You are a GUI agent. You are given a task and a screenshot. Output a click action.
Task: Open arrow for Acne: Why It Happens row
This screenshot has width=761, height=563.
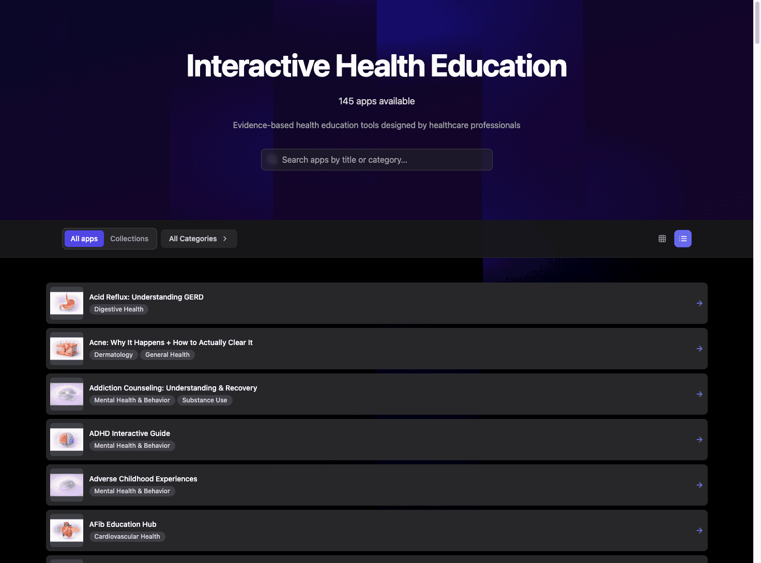[699, 349]
